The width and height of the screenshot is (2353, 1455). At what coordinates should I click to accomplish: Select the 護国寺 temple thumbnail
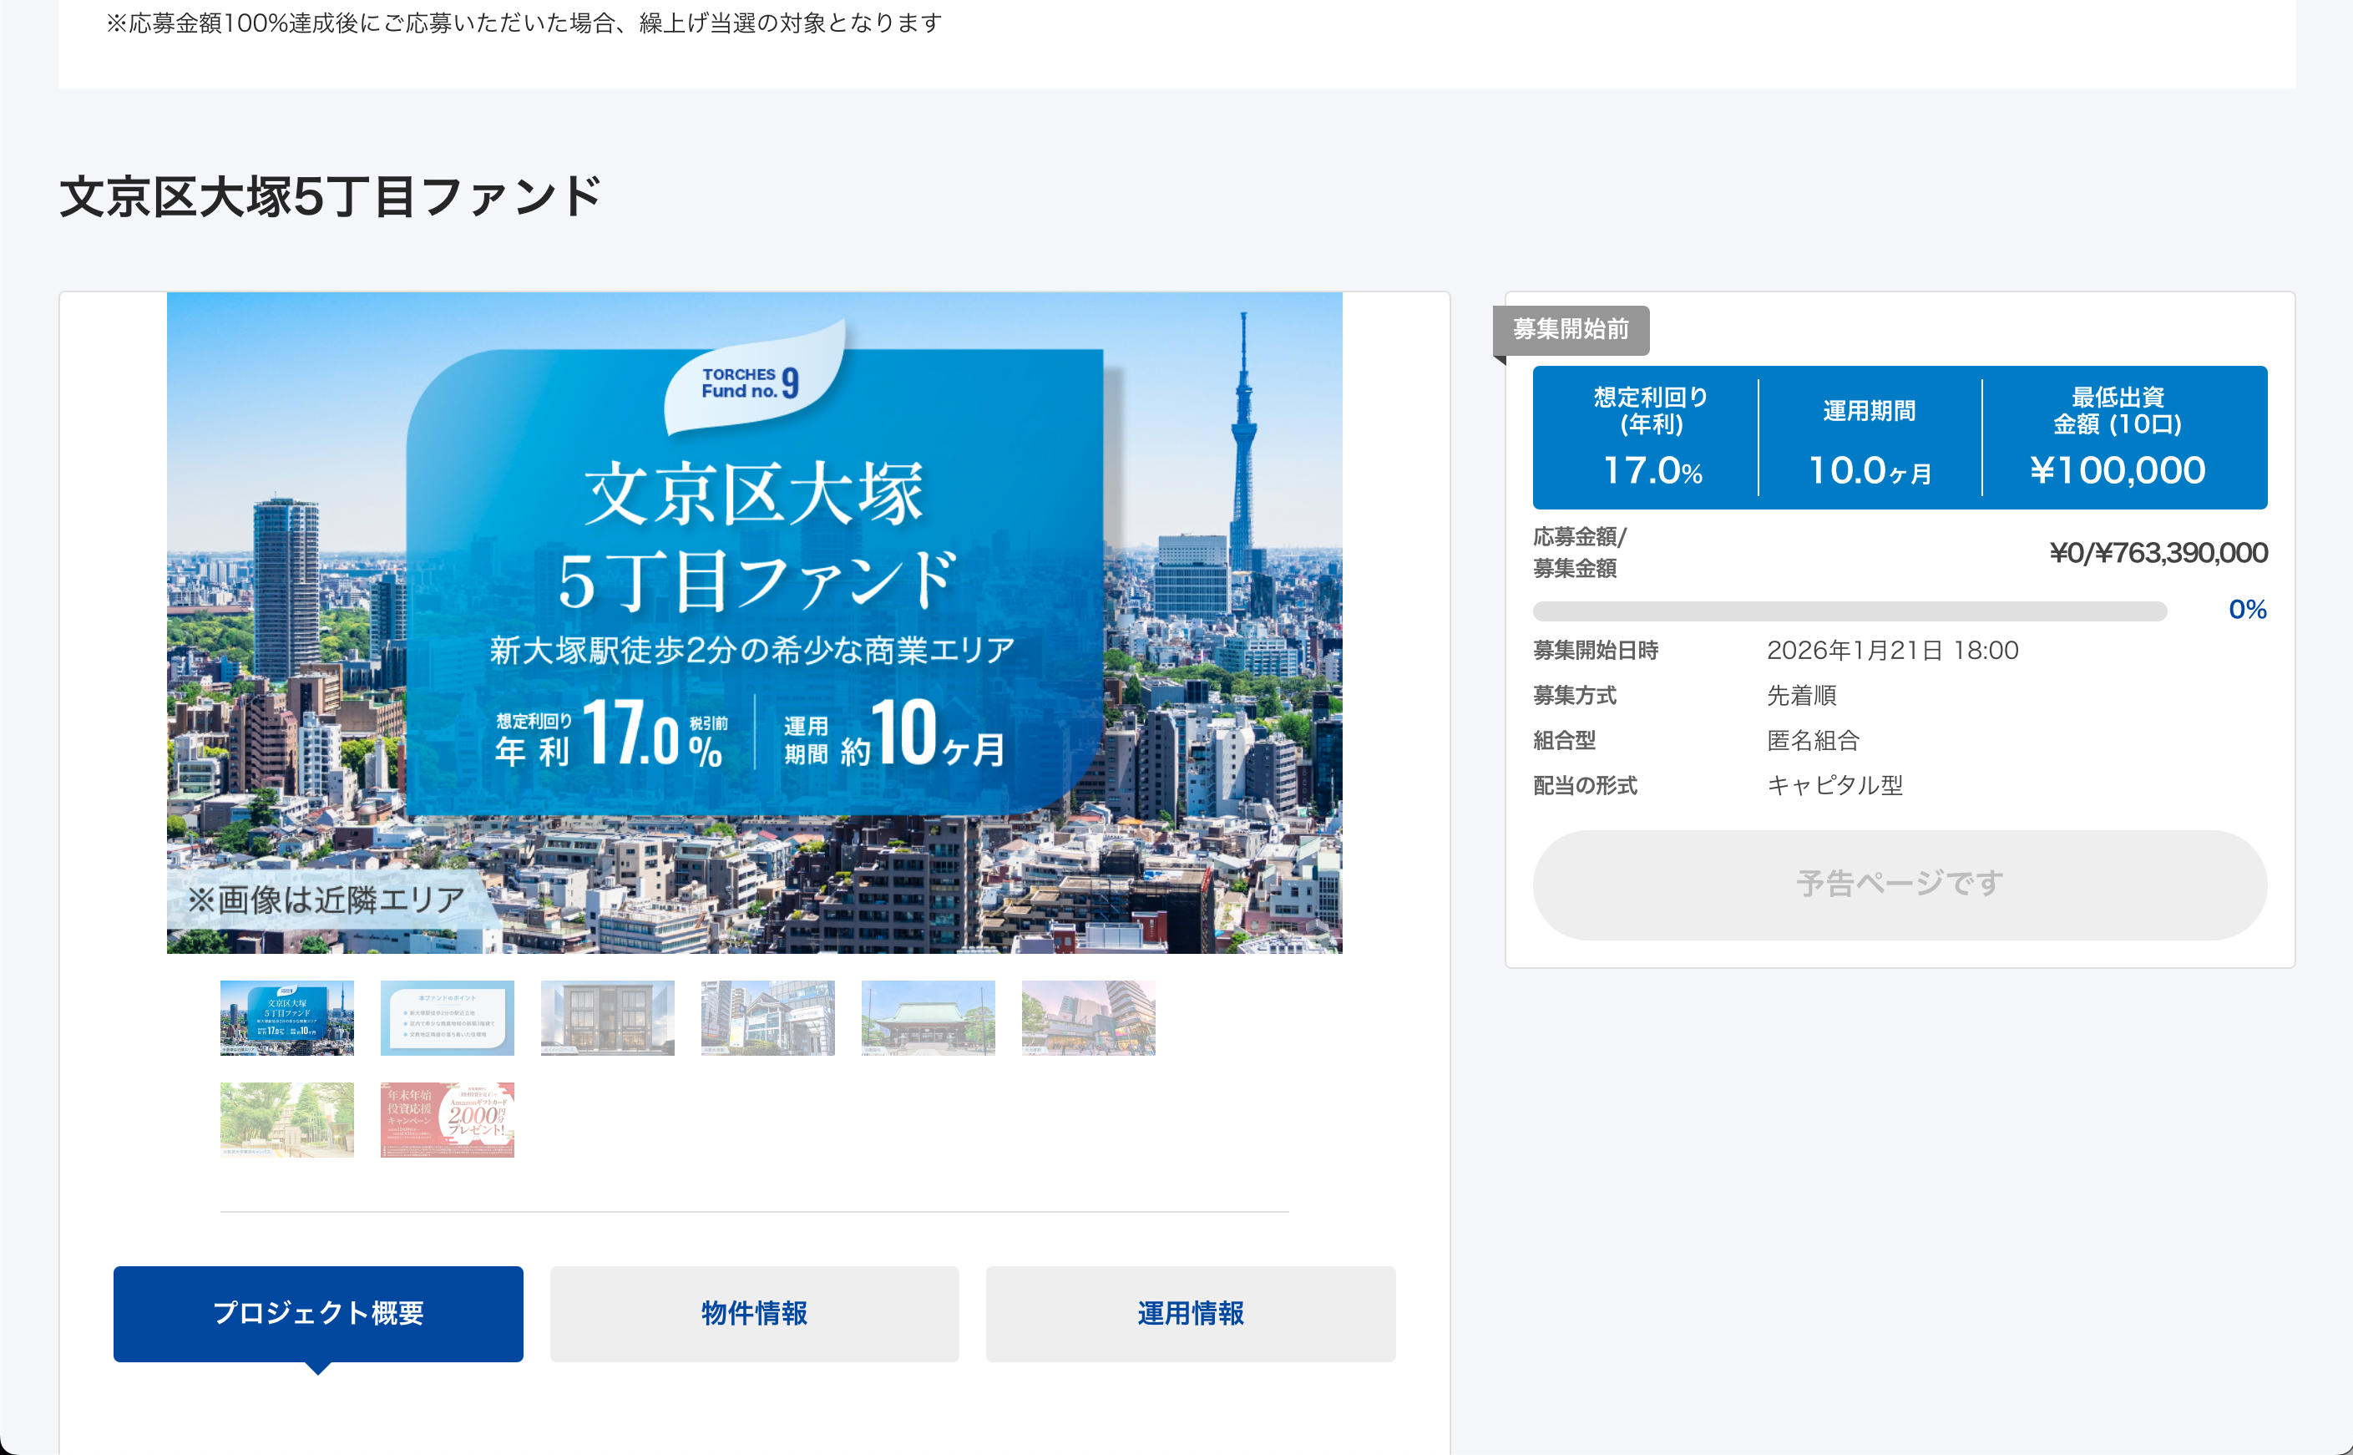pyautogui.click(x=928, y=1017)
